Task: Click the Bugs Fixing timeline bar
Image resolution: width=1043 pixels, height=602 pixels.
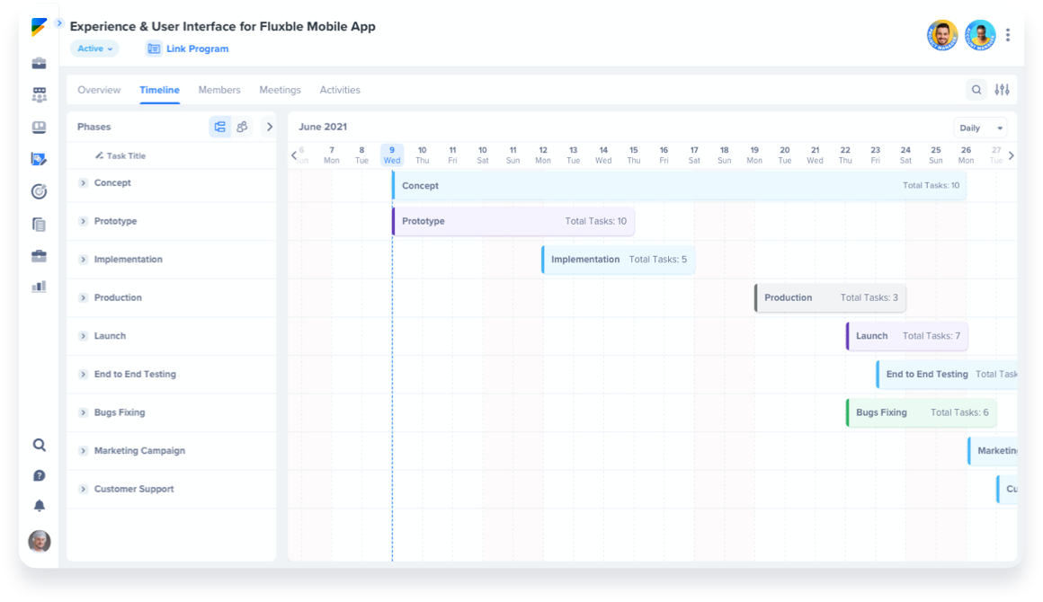Action: (922, 412)
